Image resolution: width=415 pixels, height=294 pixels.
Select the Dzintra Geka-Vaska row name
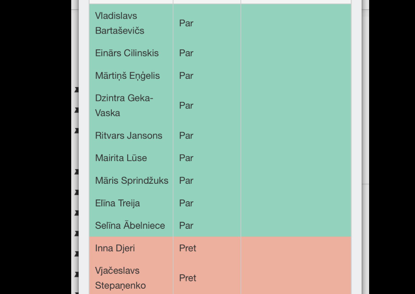click(x=124, y=105)
